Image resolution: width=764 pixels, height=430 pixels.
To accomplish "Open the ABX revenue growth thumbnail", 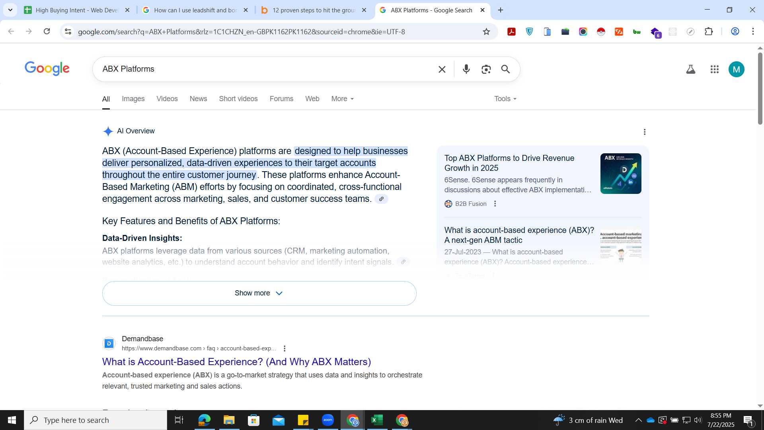I will point(620,174).
